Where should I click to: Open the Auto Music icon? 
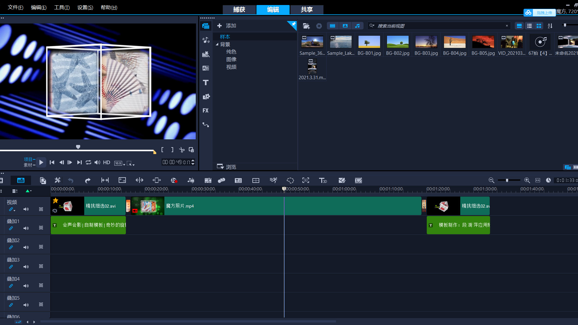click(x=208, y=180)
